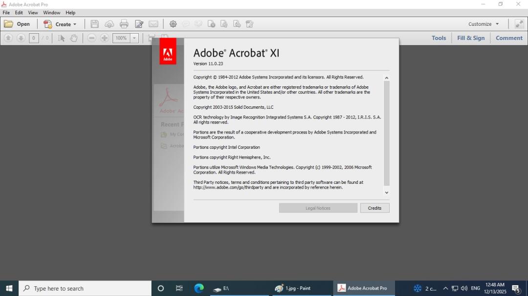Go to previous page with the up arrow

pyautogui.click(x=8, y=38)
